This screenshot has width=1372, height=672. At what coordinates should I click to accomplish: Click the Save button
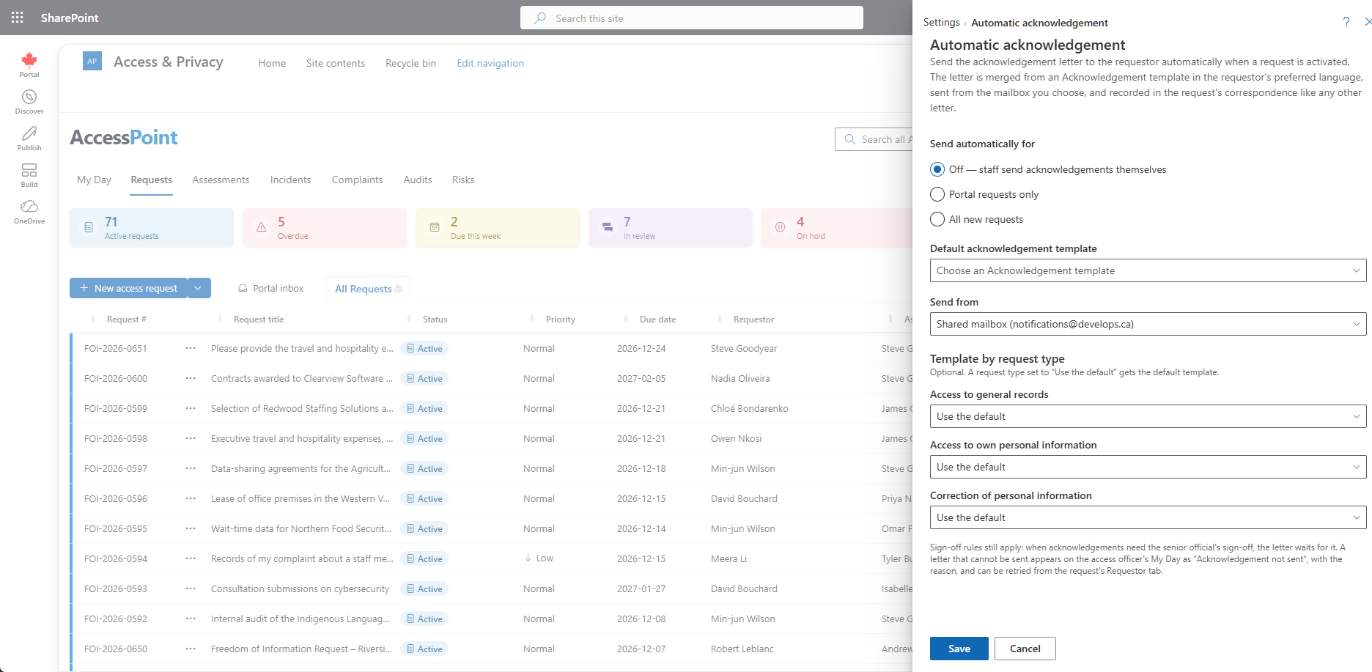tap(959, 649)
